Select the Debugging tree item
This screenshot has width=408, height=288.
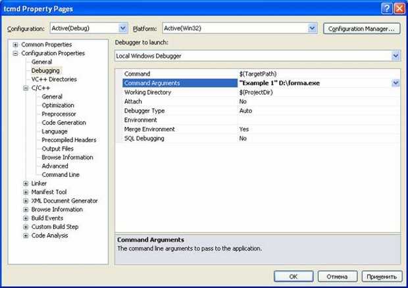45,70
